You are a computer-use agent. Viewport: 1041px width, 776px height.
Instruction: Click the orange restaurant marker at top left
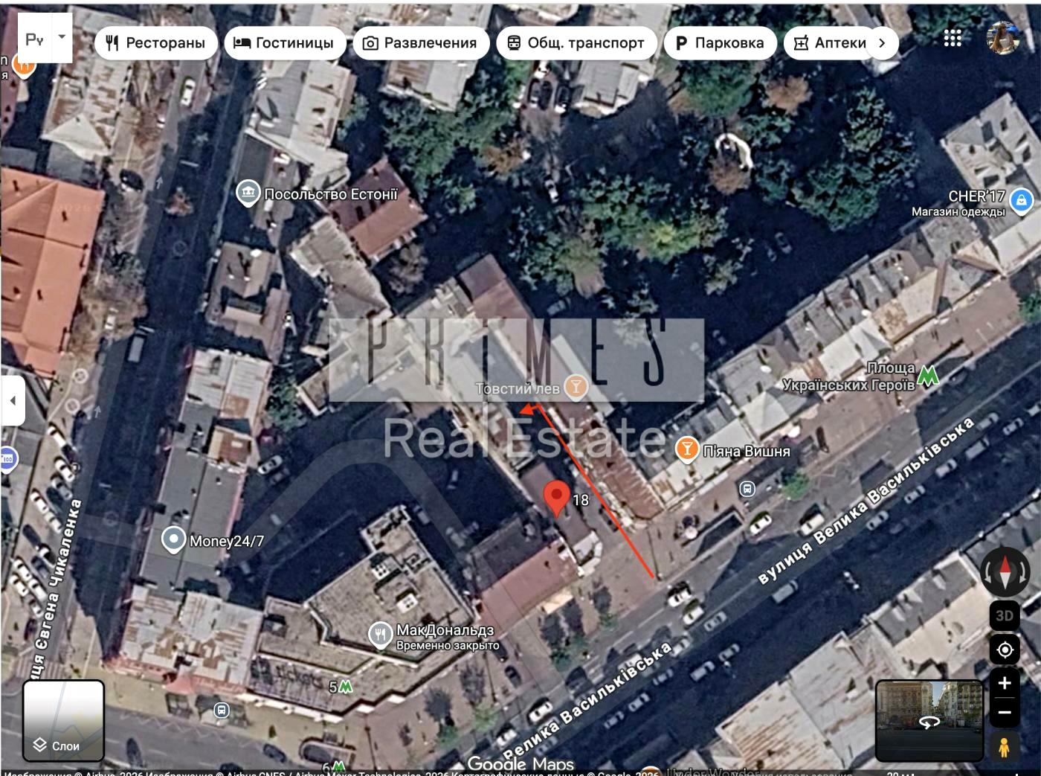click(x=25, y=64)
